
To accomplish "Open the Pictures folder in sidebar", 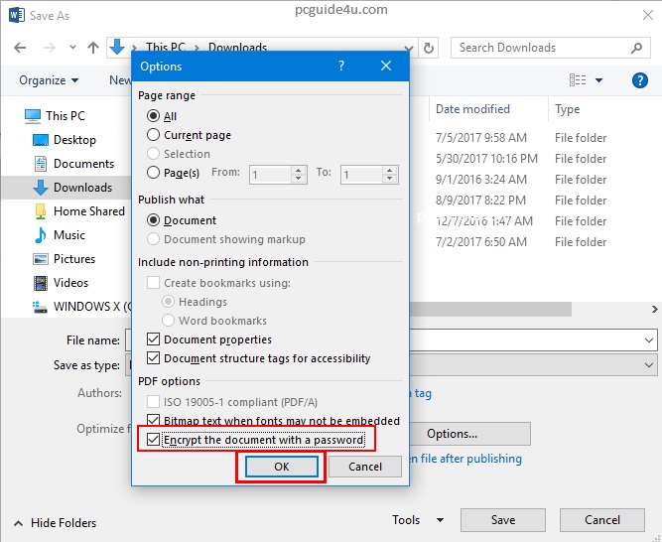I will 73,259.
